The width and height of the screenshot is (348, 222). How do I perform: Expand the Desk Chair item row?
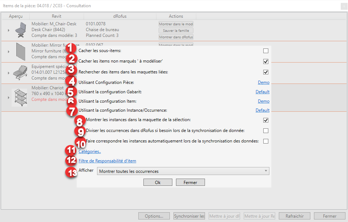pos(8,30)
